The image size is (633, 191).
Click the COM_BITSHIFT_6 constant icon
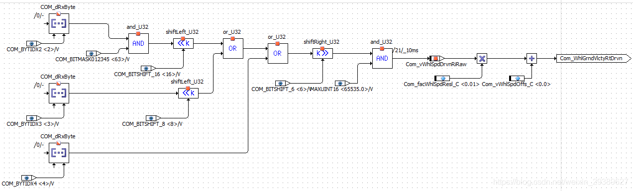(x=282, y=83)
